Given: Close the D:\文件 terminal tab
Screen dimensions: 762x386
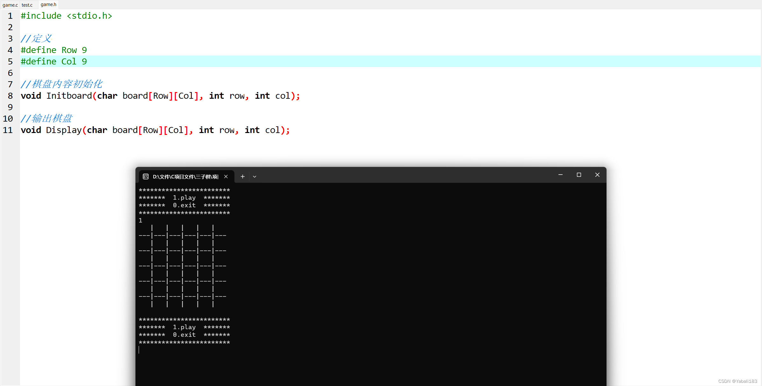Looking at the screenshot, I should [x=226, y=176].
